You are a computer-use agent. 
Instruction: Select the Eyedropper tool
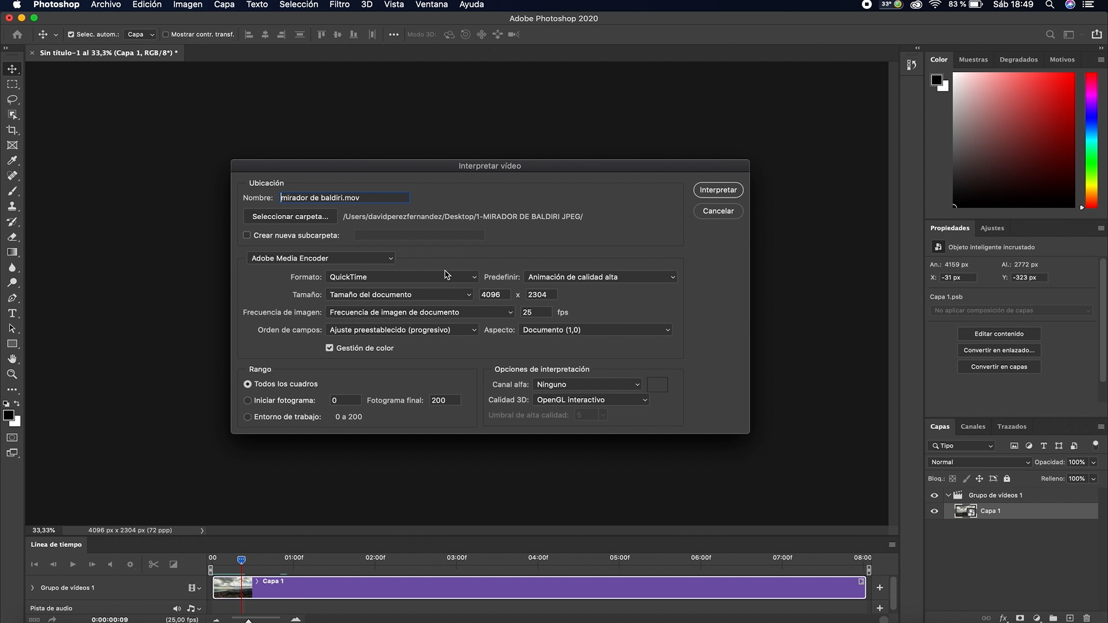[x=12, y=160]
